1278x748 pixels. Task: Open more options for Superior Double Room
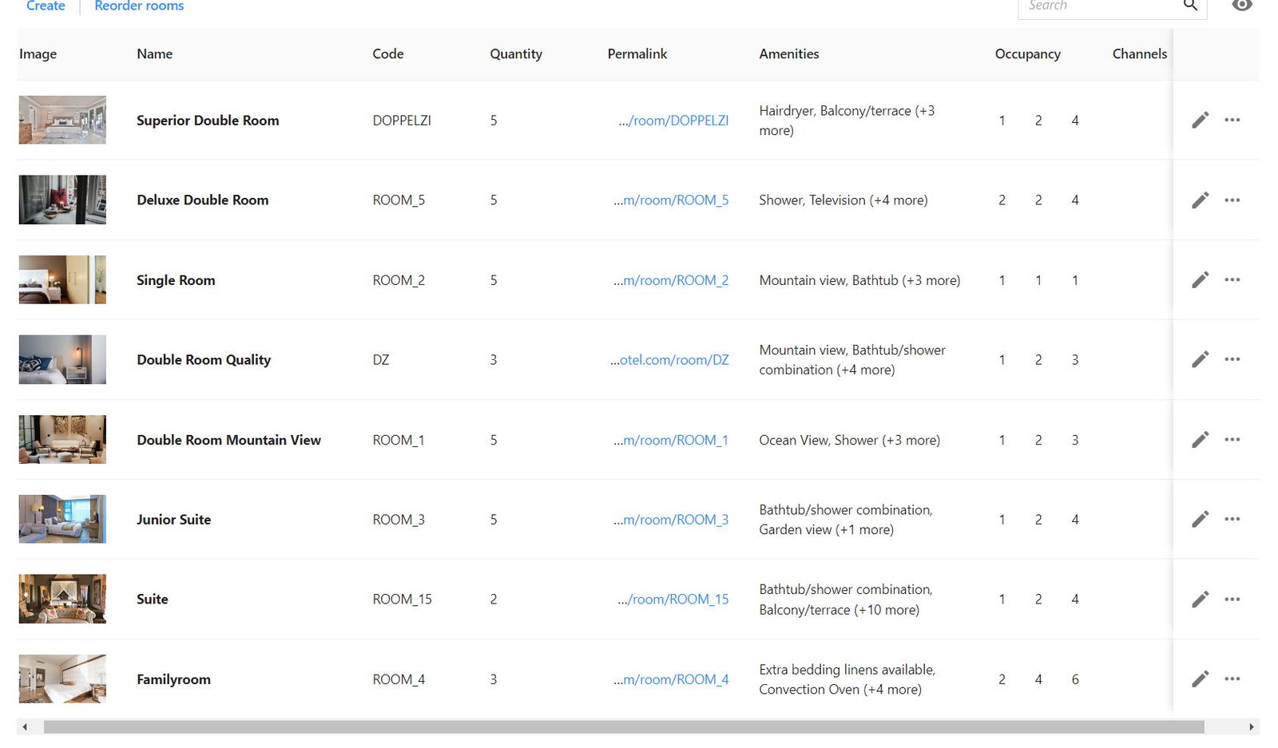pyautogui.click(x=1232, y=120)
